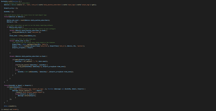Click comment '//if daily subscribers we want to run'

30,25
